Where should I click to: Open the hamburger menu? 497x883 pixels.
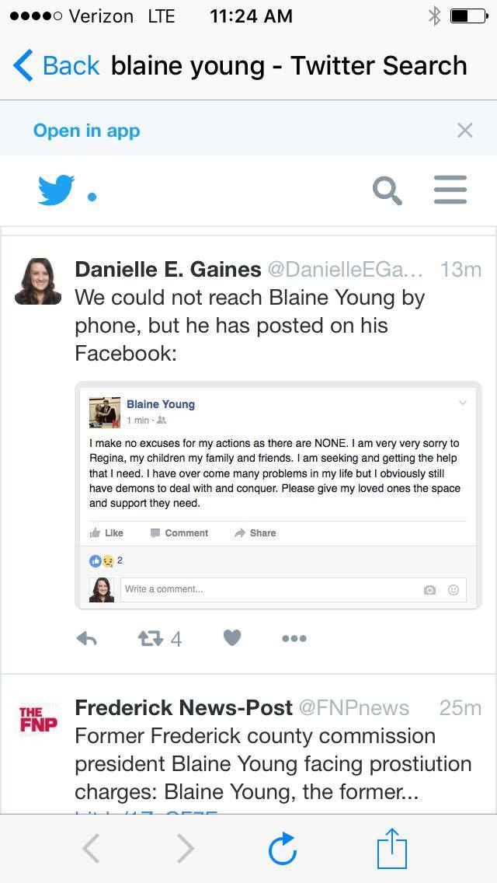pyautogui.click(x=450, y=190)
